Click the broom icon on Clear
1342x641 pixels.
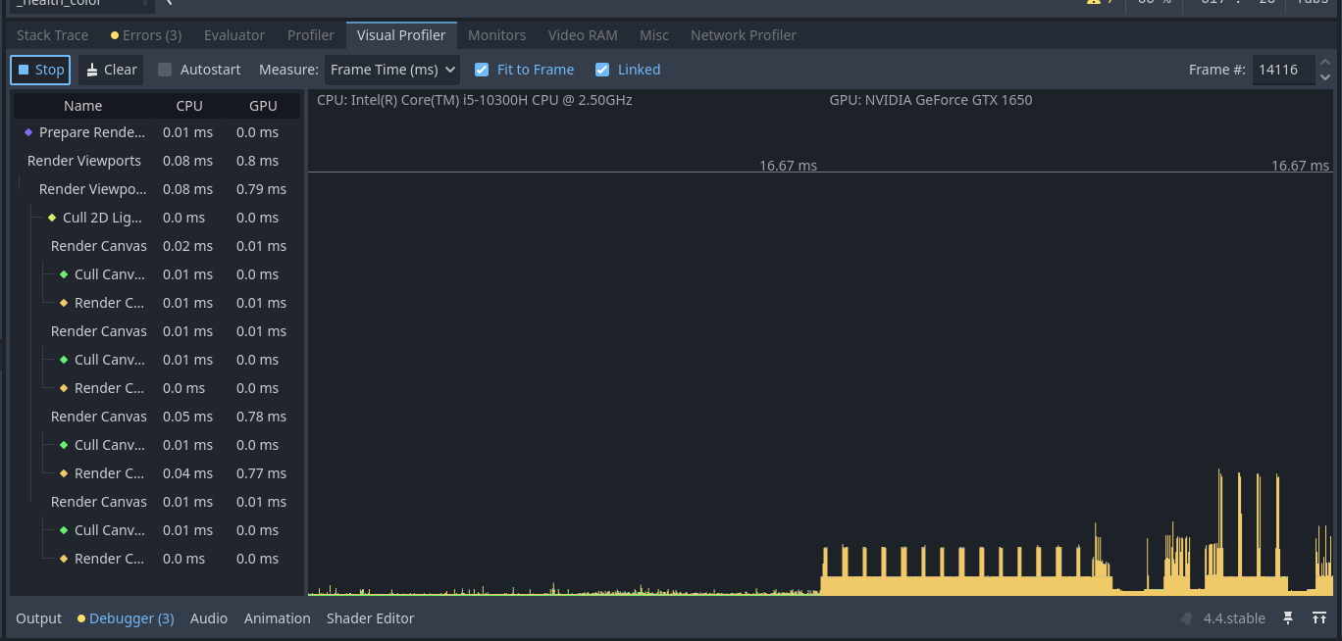92,70
